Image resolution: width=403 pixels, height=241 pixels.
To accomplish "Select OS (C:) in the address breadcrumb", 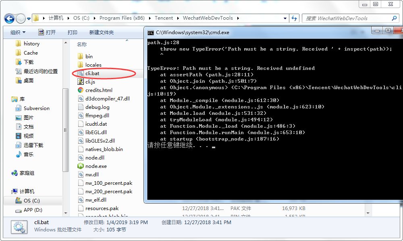I will (x=81, y=18).
